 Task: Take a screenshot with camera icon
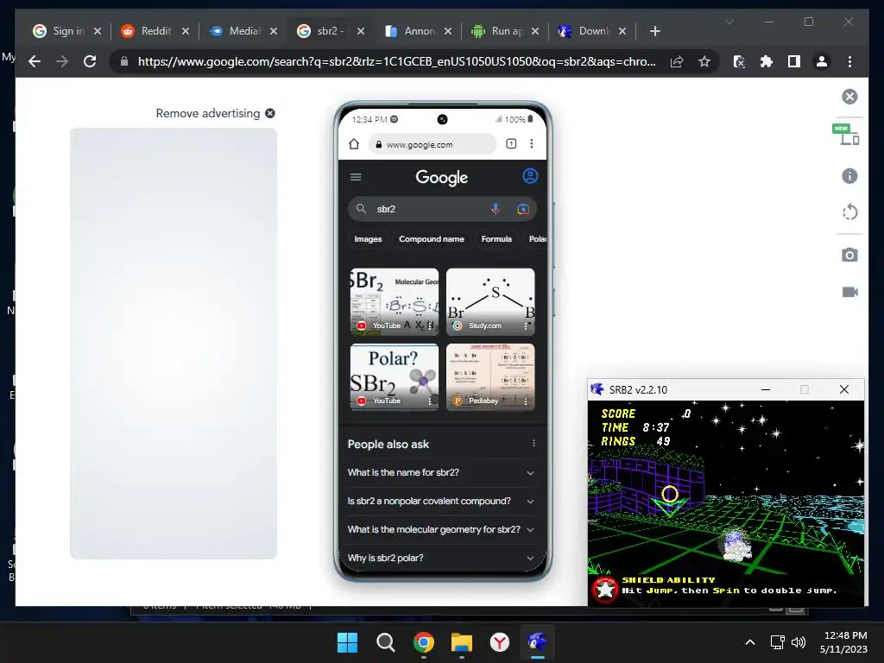point(849,255)
